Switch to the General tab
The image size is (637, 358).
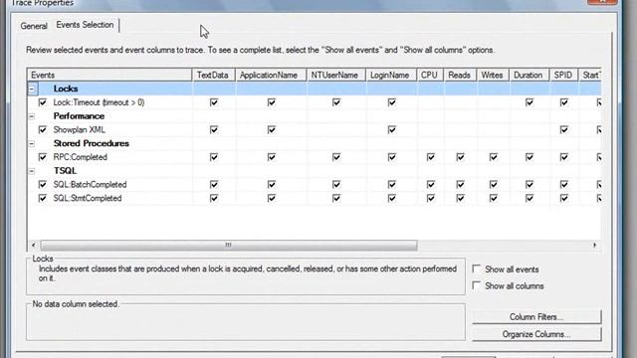pos(34,26)
